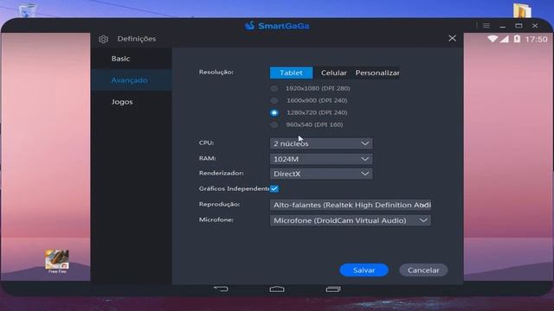Viewport: 554px width, 311px height.
Task: Switch to the Jogos settings tab
Action: [x=132, y=102]
